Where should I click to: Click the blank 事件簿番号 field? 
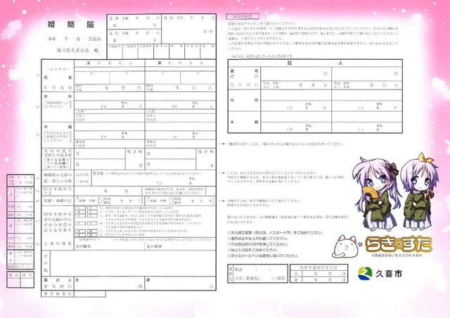(x=90, y=294)
